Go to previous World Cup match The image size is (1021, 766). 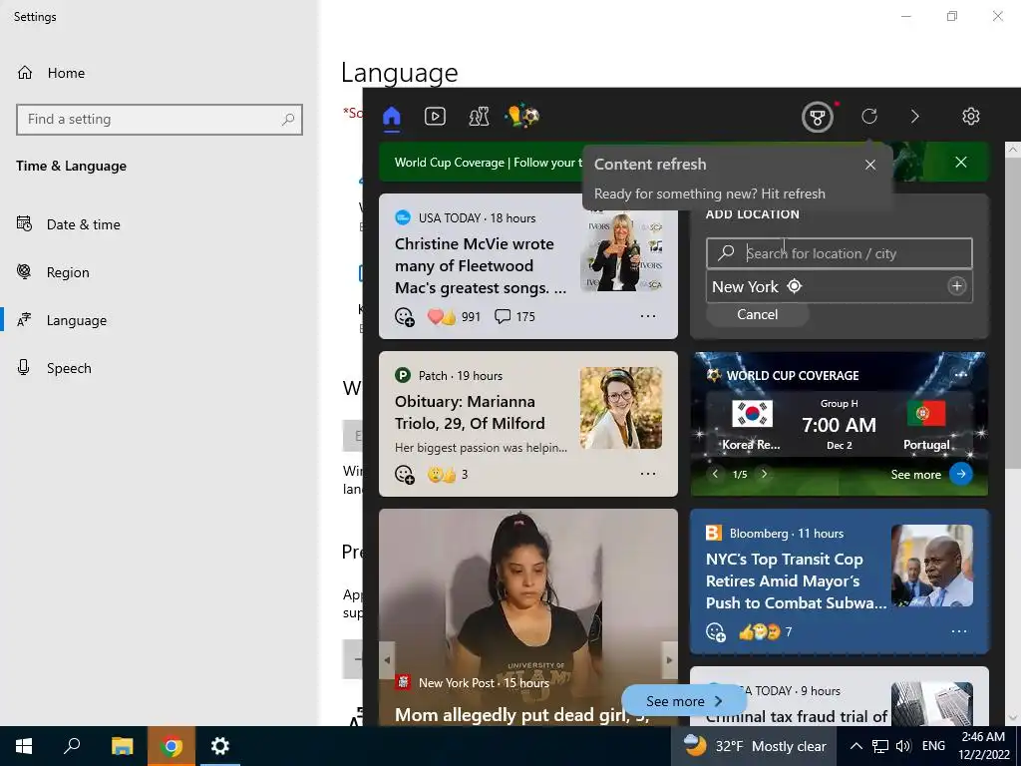[x=715, y=474]
